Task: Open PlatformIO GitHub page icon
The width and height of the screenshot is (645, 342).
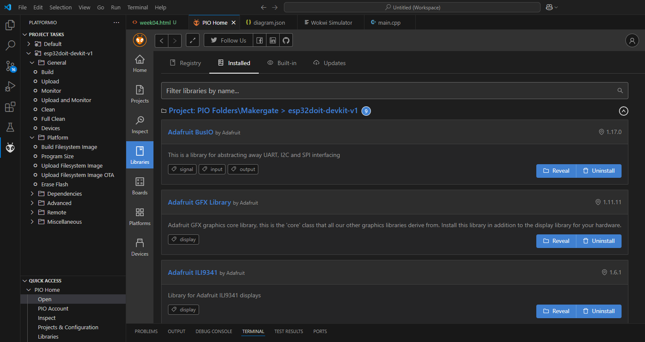Action: (286, 40)
